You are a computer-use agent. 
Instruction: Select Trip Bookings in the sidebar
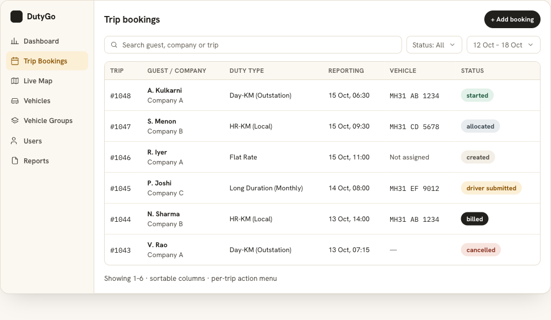pyautogui.click(x=47, y=61)
